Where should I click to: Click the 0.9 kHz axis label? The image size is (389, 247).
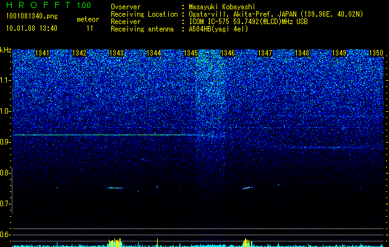[x=5, y=142]
